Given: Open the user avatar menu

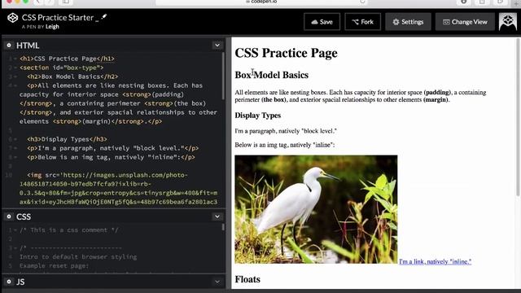Looking at the screenshot, I should [x=508, y=22].
